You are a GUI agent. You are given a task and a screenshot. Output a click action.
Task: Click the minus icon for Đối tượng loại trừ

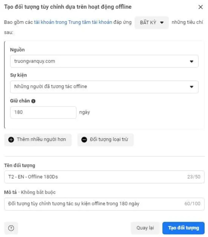(x=84, y=140)
